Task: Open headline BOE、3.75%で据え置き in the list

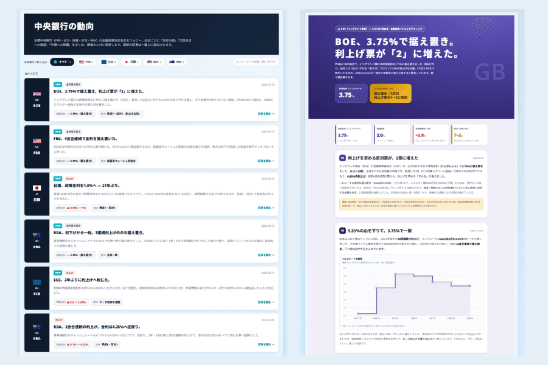Action: coord(99,91)
